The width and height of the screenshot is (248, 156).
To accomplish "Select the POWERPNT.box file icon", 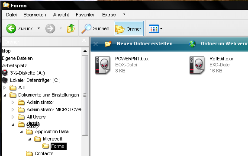I will click(x=103, y=65).
